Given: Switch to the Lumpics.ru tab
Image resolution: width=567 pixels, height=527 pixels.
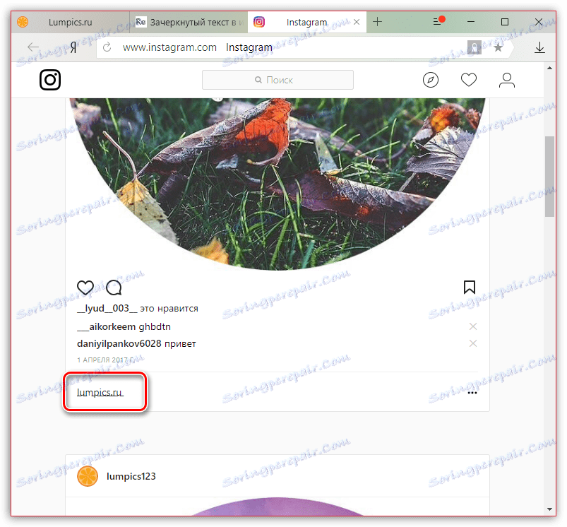Looking at the screenshot, I should [x=71, y=22].
